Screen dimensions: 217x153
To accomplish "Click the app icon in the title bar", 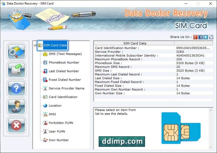I will (x=3, y=3).
